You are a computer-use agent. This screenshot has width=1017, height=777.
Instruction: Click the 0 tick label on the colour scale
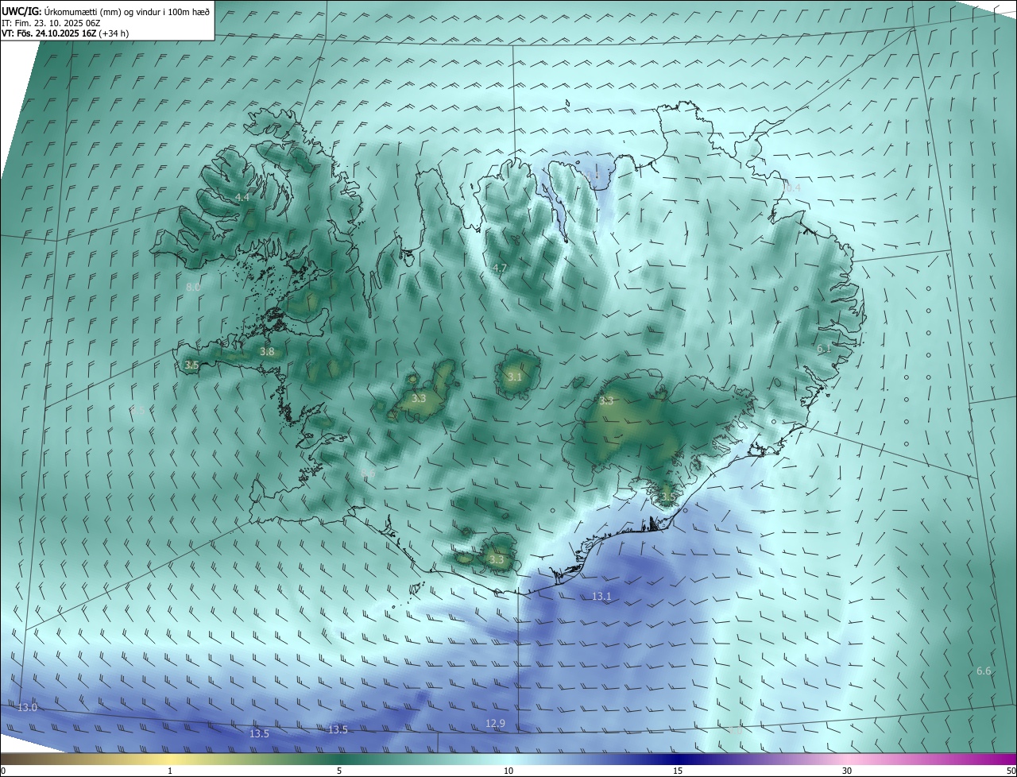[x=3, y=771]
